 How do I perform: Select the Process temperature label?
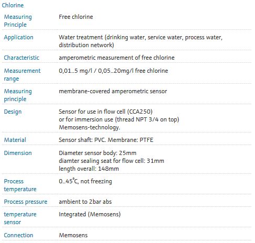tap(20, 185)
